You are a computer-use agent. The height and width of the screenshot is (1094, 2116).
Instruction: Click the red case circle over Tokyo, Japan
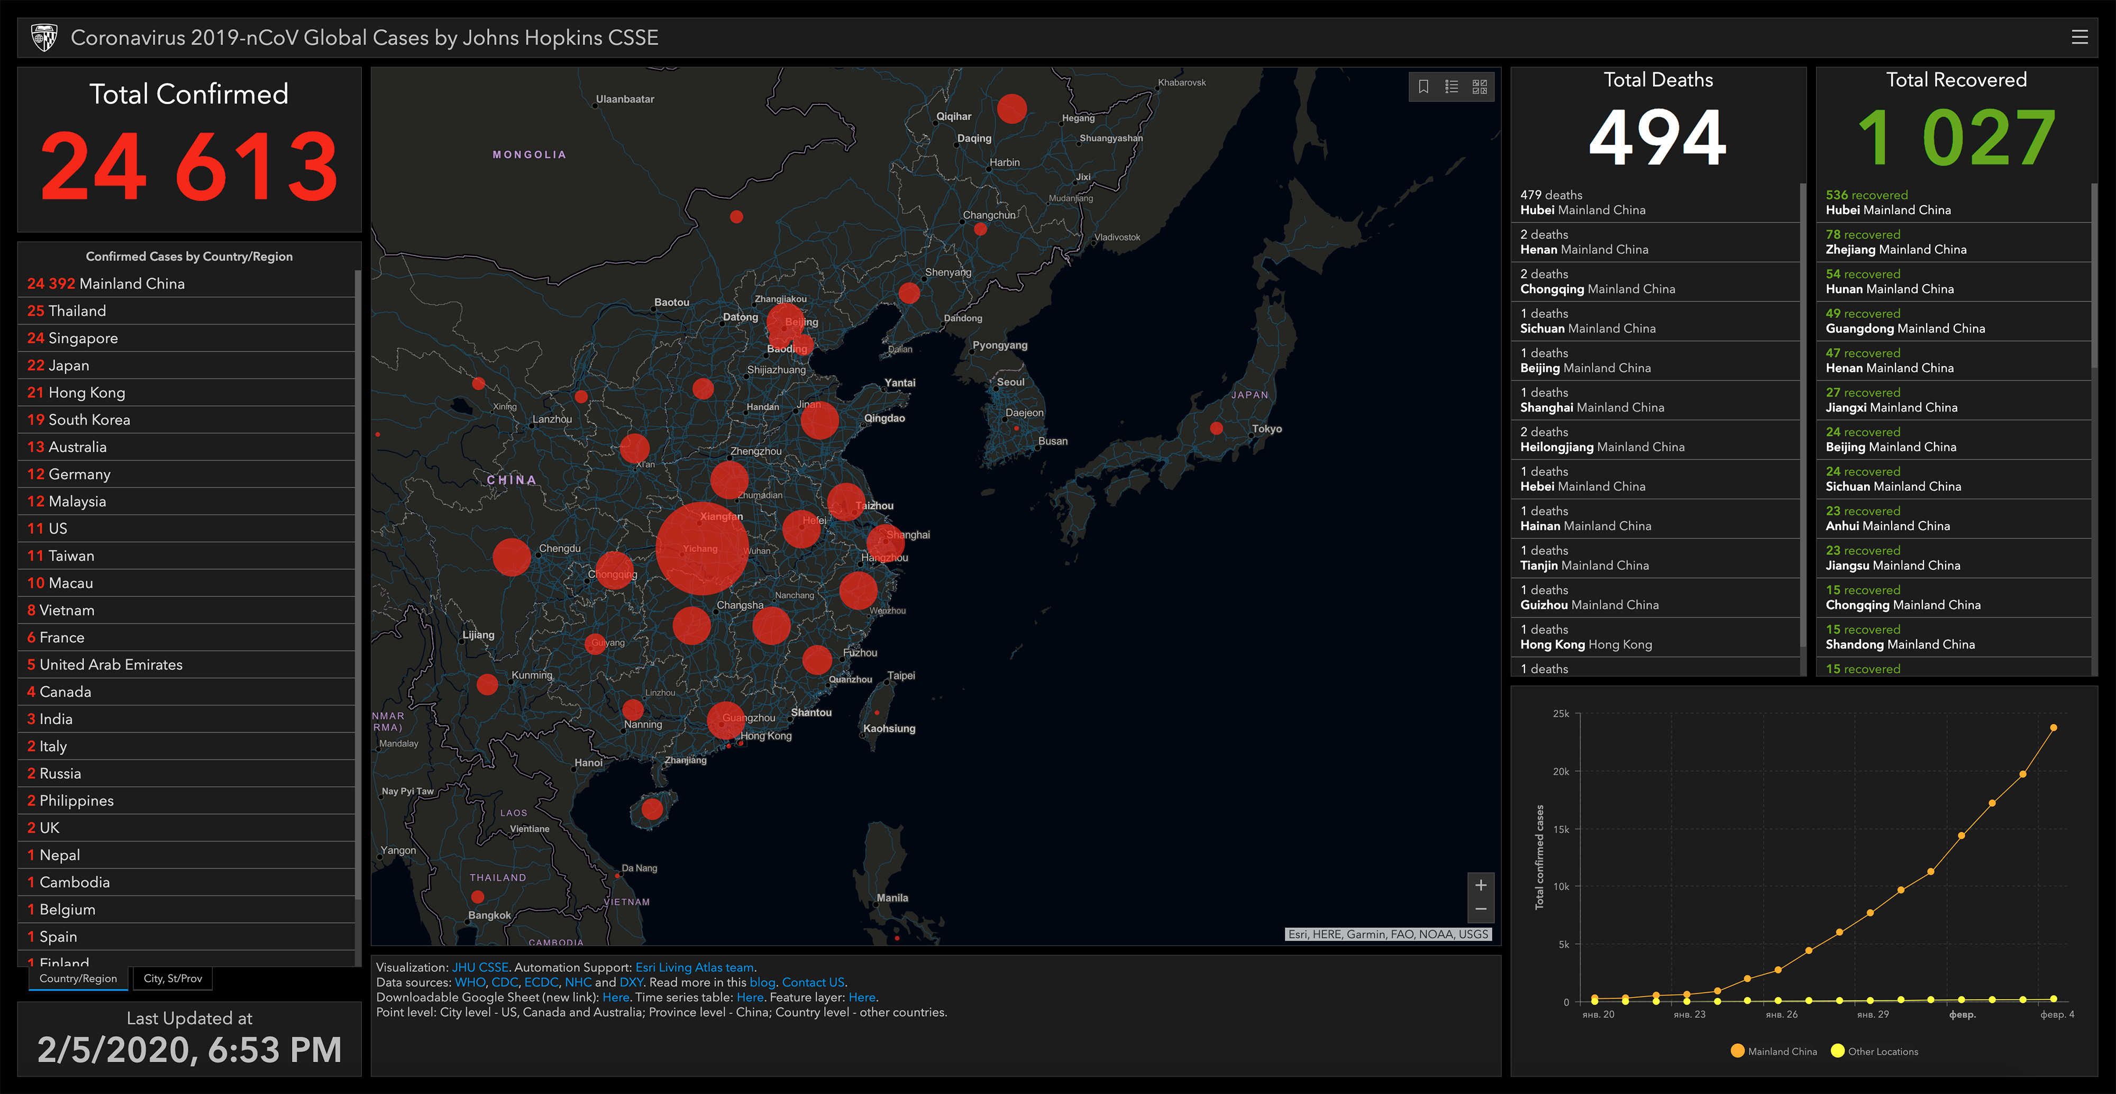pyautogui.click(x=1217, y=428)
